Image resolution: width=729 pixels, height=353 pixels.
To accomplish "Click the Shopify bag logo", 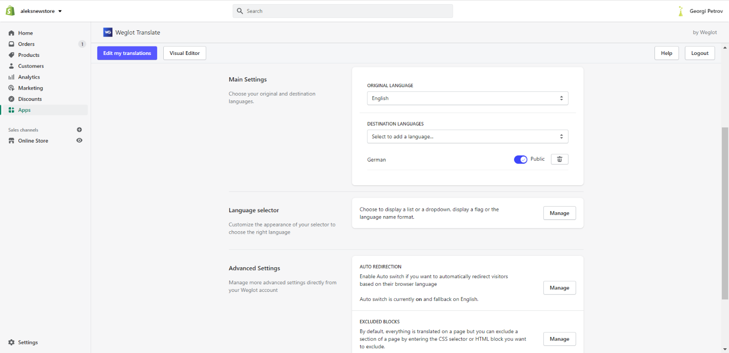I will [x=10, y=11].
